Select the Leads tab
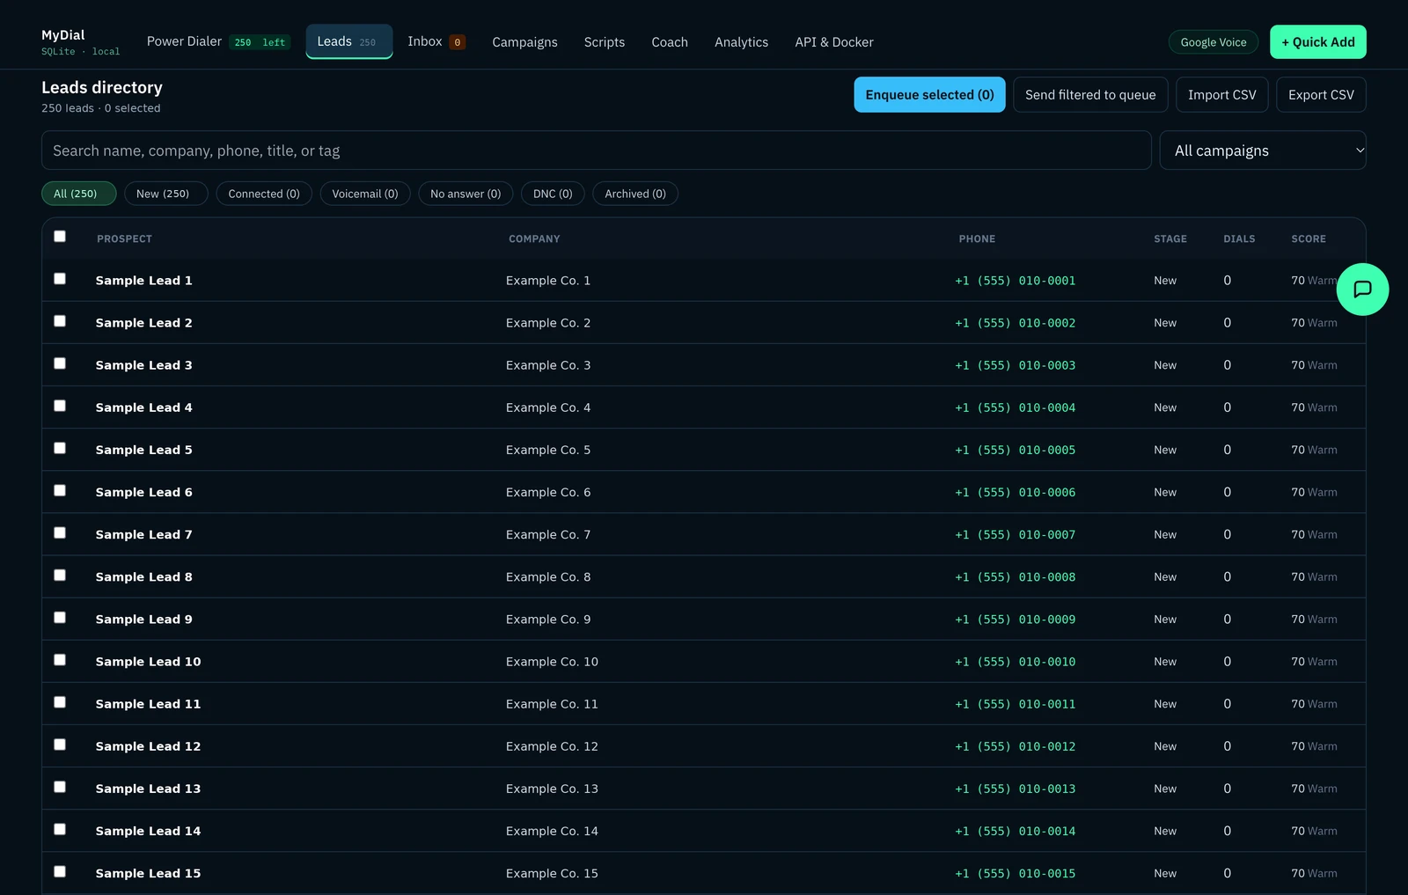 coord(349,41)
